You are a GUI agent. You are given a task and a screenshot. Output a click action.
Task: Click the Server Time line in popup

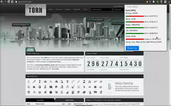point(143,42)
